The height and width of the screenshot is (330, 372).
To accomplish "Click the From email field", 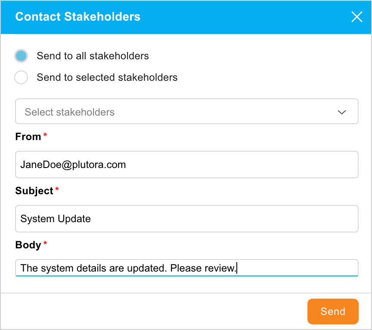I will click(186, 165).
